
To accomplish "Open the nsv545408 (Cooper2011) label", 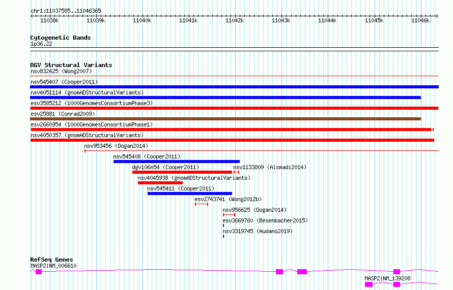I will (147, 156).
